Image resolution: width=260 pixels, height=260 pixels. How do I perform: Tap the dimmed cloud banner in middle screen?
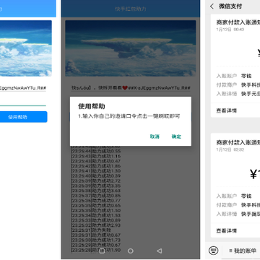point(131,48)
